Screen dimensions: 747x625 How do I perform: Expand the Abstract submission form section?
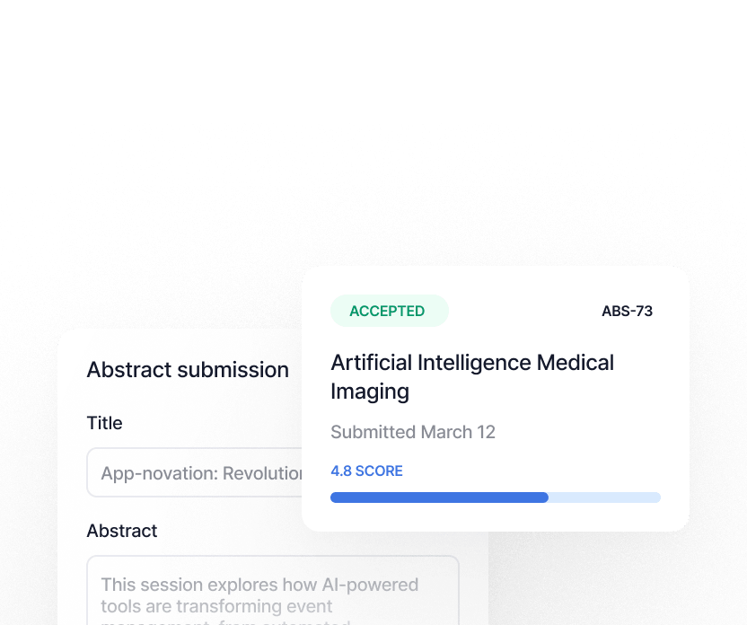click(187, 369)
